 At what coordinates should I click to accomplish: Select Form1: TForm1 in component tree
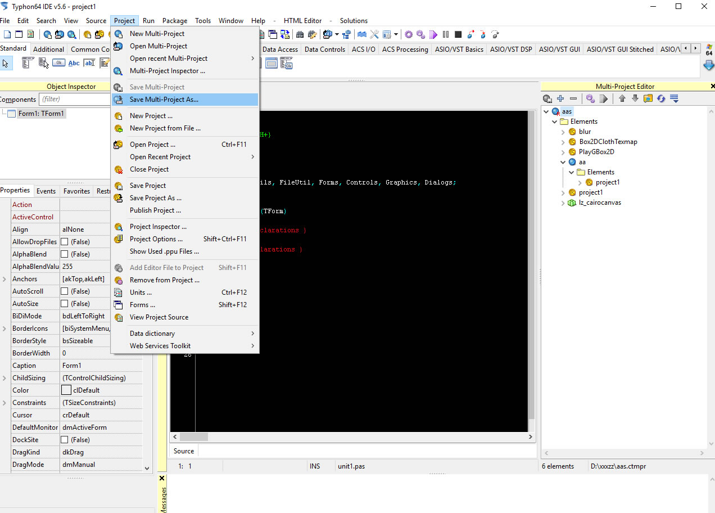[42, 114]
